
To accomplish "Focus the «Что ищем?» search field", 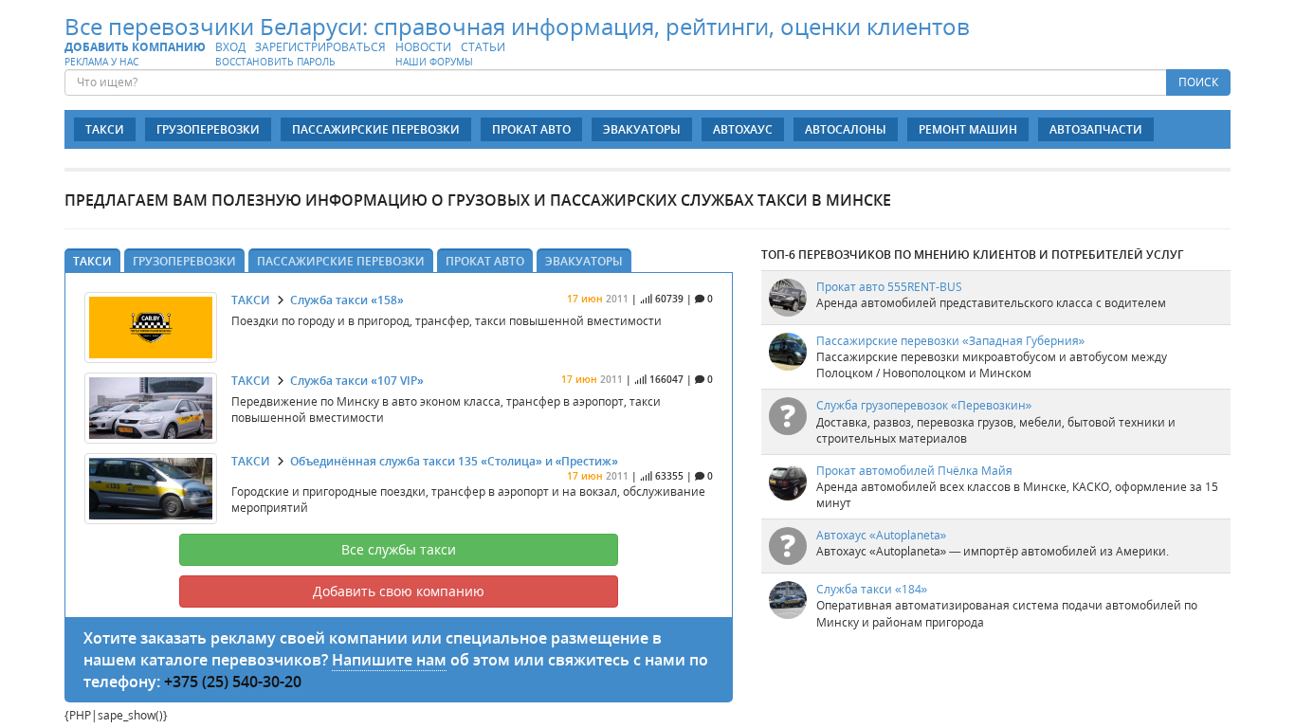I will (614, 82).
